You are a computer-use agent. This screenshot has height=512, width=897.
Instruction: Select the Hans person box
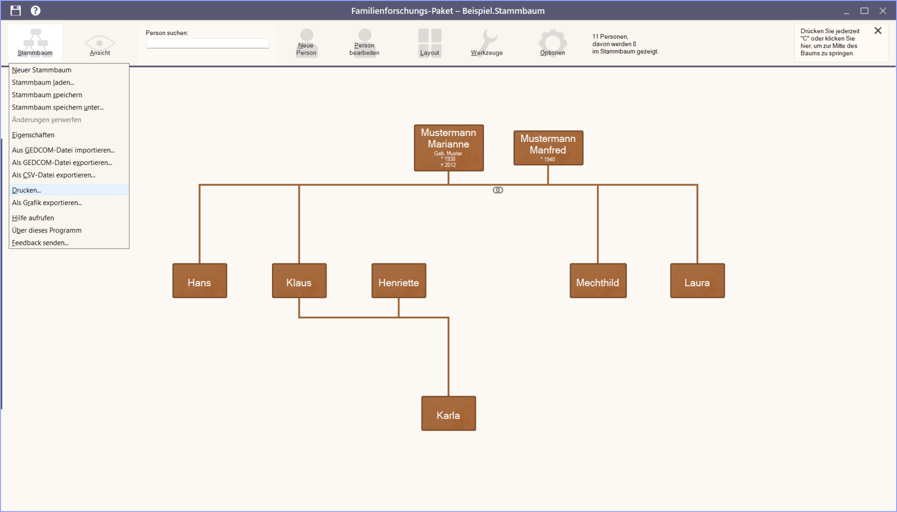[199, 281]
